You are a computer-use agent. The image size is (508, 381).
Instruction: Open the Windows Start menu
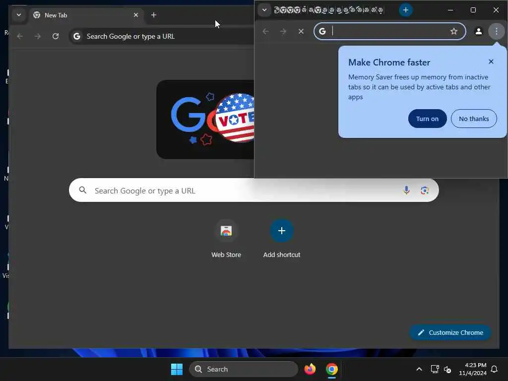[x=177, y=369]
